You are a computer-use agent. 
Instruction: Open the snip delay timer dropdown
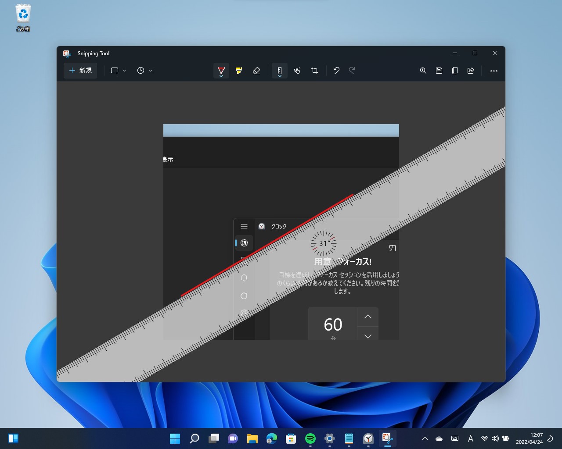tap(144, 71)
